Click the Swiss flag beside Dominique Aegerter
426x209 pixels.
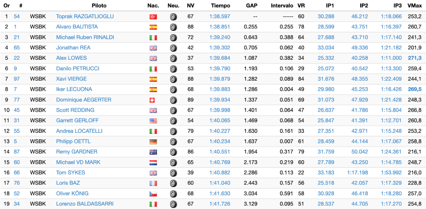[x=152, y=101]
